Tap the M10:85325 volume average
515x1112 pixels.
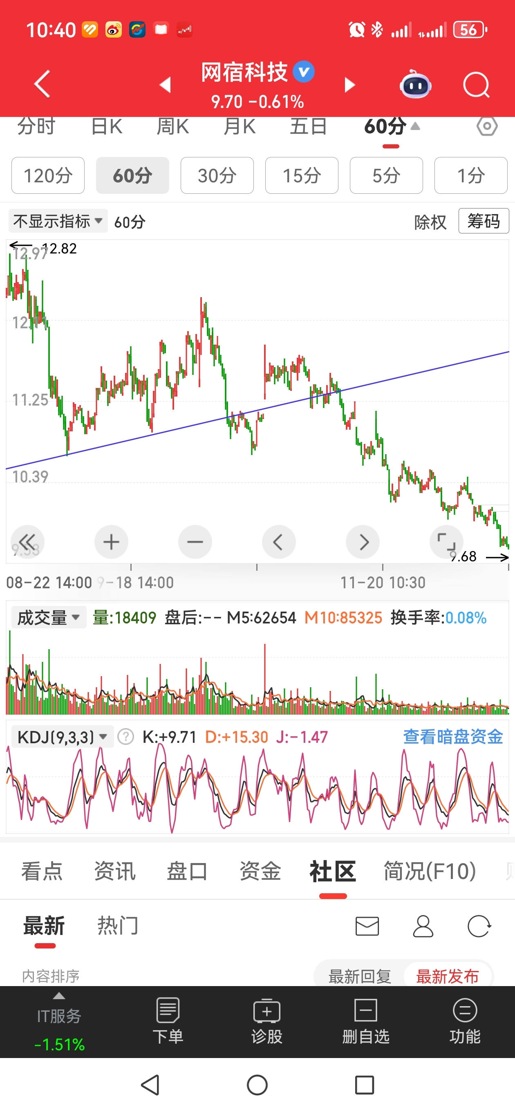(x=343, y=618)
